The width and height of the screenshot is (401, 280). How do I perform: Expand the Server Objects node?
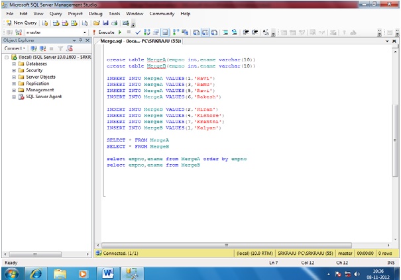[x=13, y=77]
